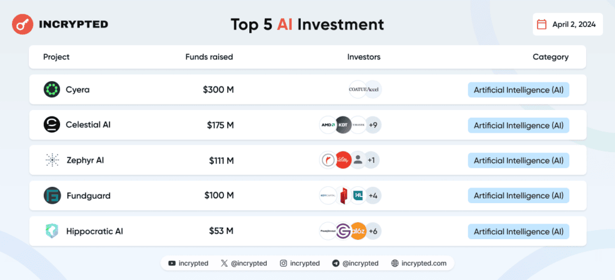Click the April 2, 2024 date box
Image resolution: width=615 pixels, height=280 pixels.
568,25
